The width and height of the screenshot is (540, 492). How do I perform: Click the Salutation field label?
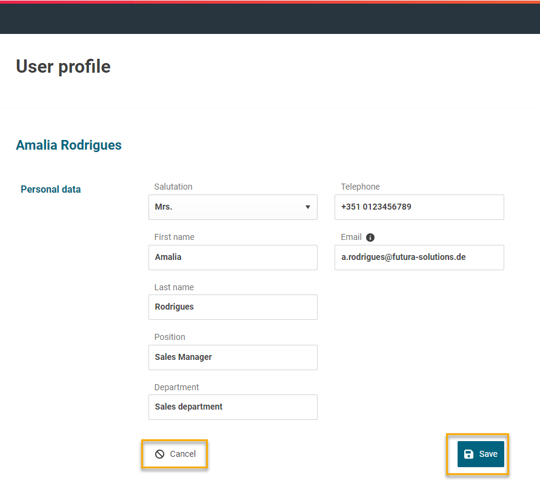click(x=173, y=187)
